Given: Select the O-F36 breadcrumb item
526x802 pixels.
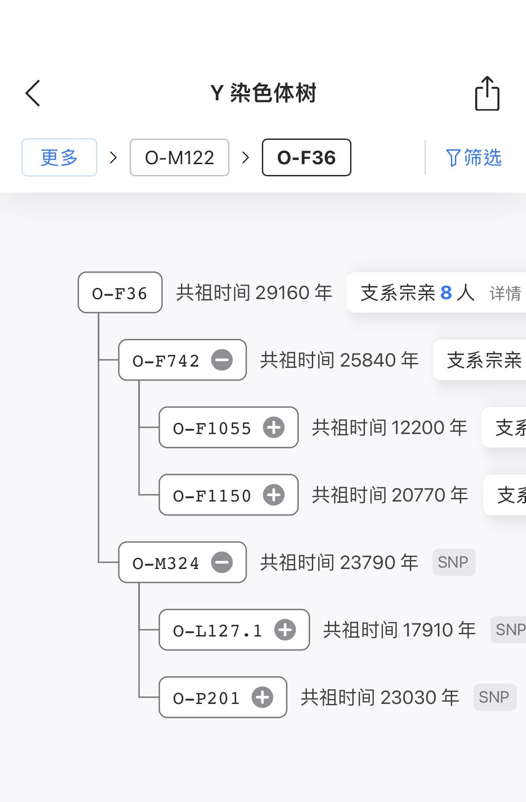Looking at the screenshot, I should (x=306, y=158).
